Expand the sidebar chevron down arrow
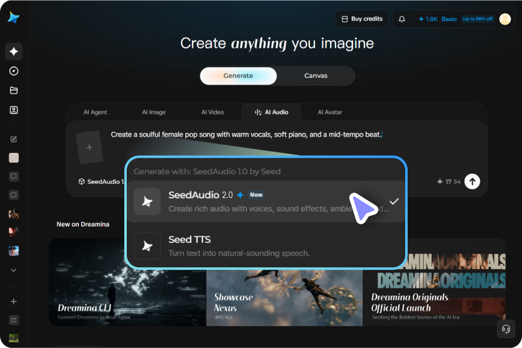This screenshot has width=522, height=348. tap(14, 270)
